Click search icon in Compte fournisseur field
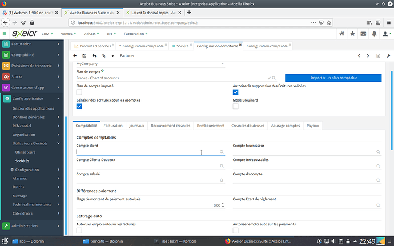 click(378, 152)
